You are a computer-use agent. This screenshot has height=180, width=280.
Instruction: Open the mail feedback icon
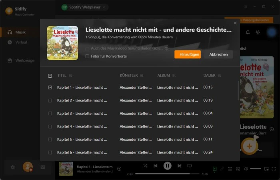[43, 167]
